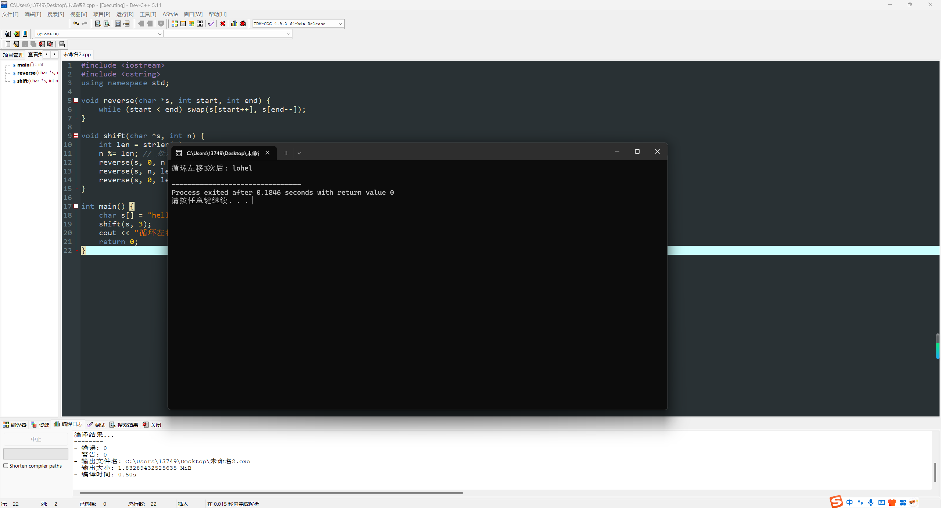
Task: Click the purple checkmark syntax check icon
Action: pos(211,24)
